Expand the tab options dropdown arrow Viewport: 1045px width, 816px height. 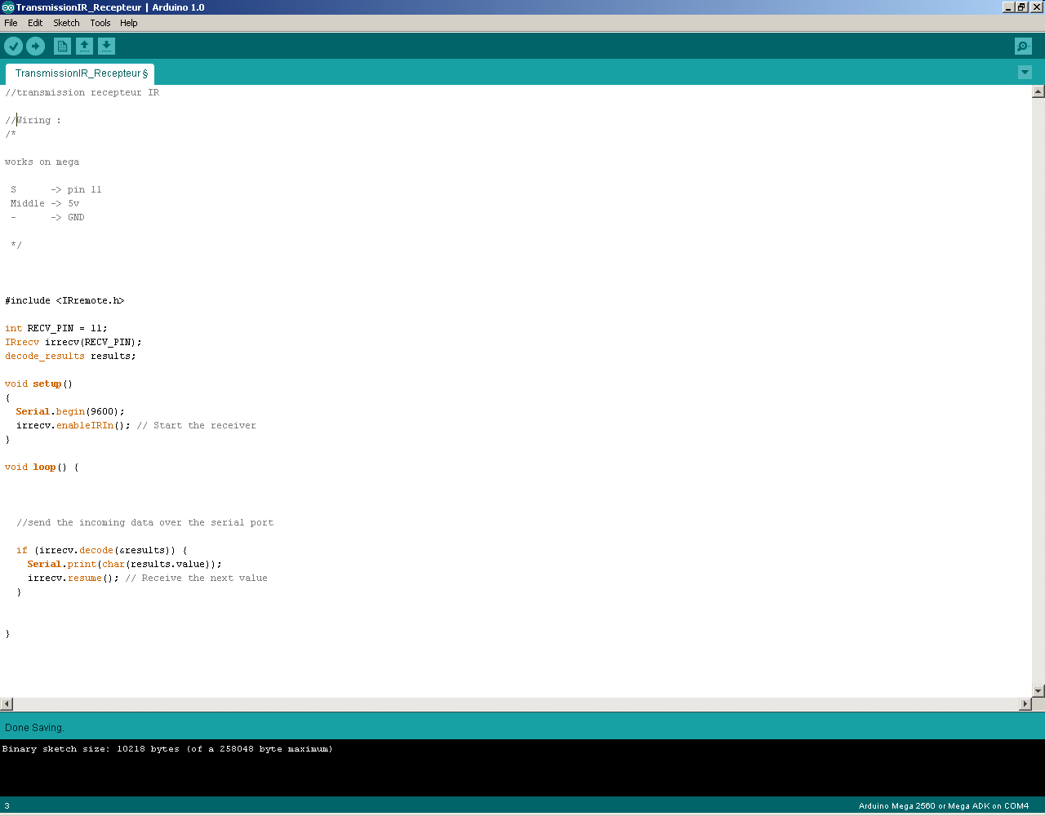(1025, 73)
